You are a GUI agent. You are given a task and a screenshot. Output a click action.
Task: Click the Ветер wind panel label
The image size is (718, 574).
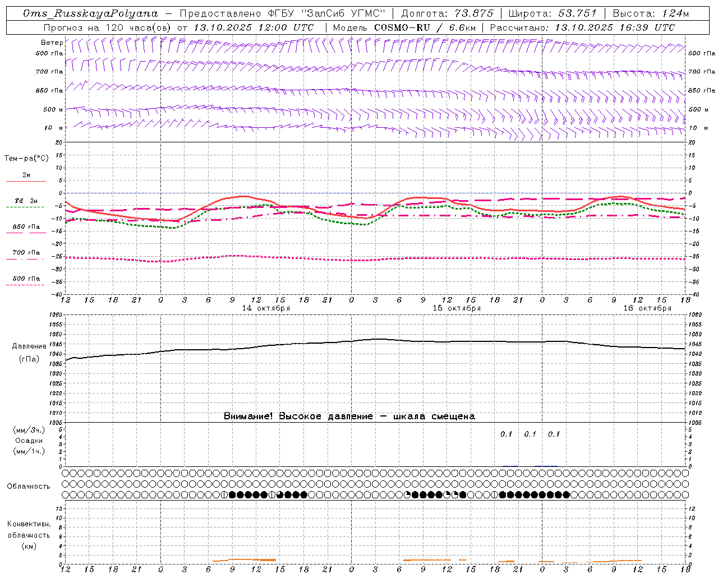52,43
